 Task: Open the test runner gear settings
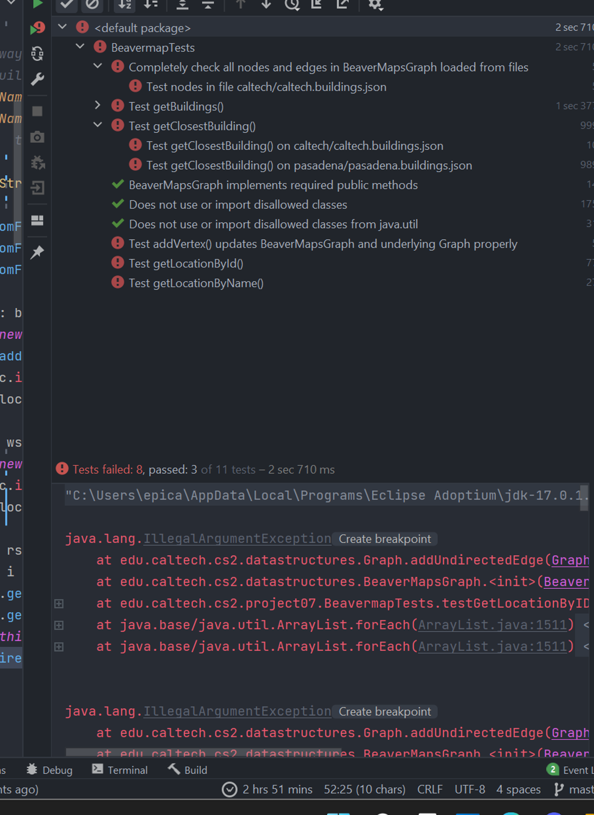(x=375, y=5)
